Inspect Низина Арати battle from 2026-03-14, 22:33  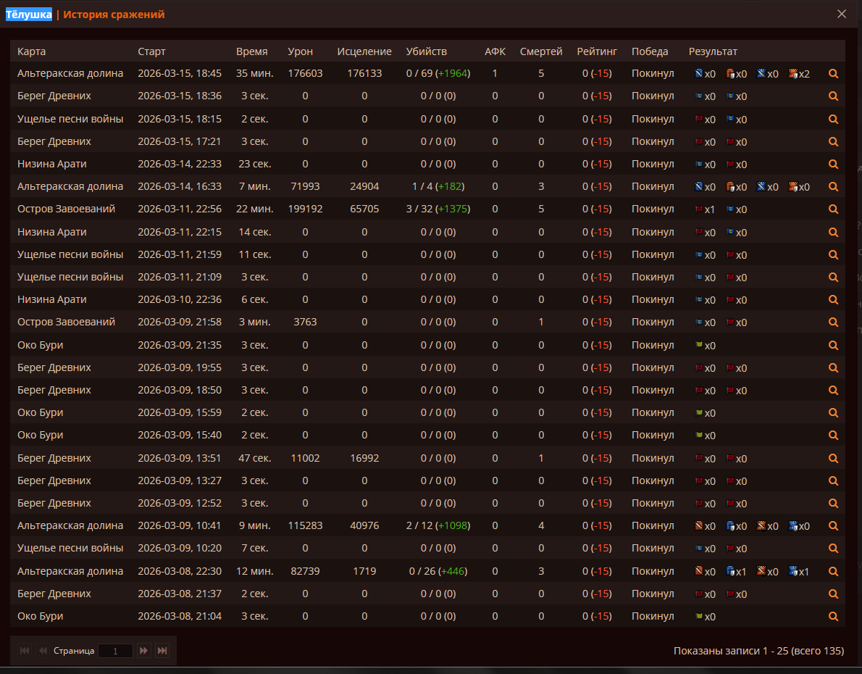pyautogui.click(x=833, y=164)
